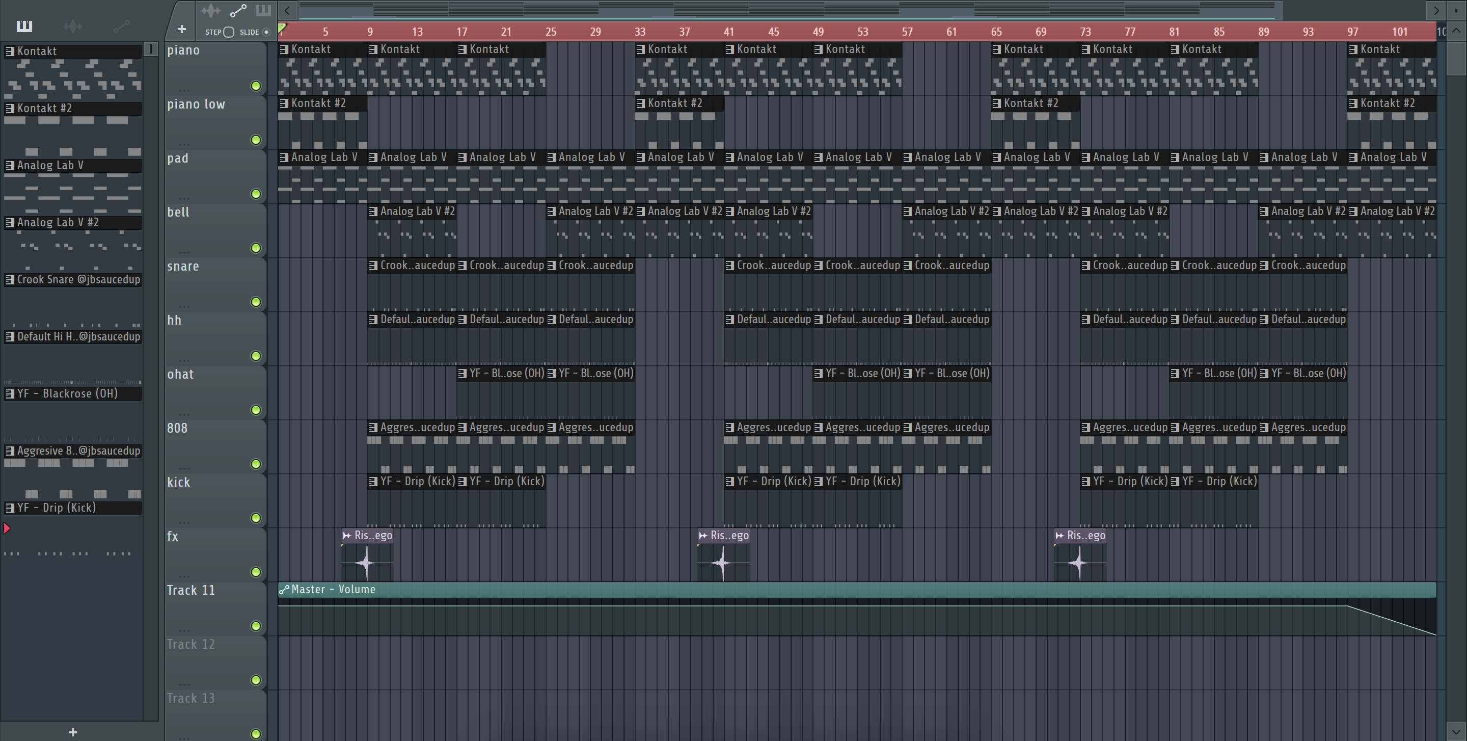Screen dimensions: 1467x741
Task: Toggle the SLIDE mode option
Action: click(266, 32)
